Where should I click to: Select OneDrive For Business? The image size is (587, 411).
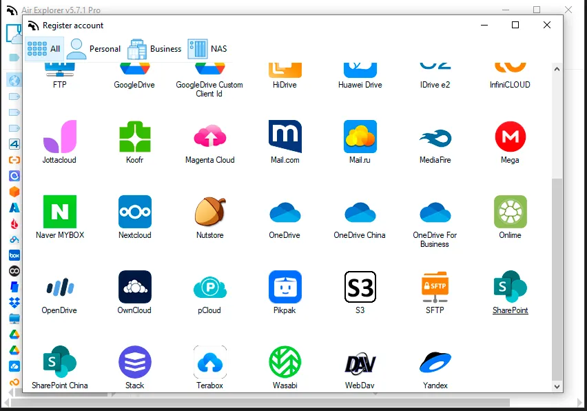(x=435, y=212)
